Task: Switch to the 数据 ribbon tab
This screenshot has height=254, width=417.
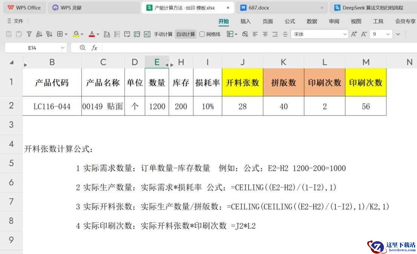Action: pyautogui.click(x=312, y=21)
